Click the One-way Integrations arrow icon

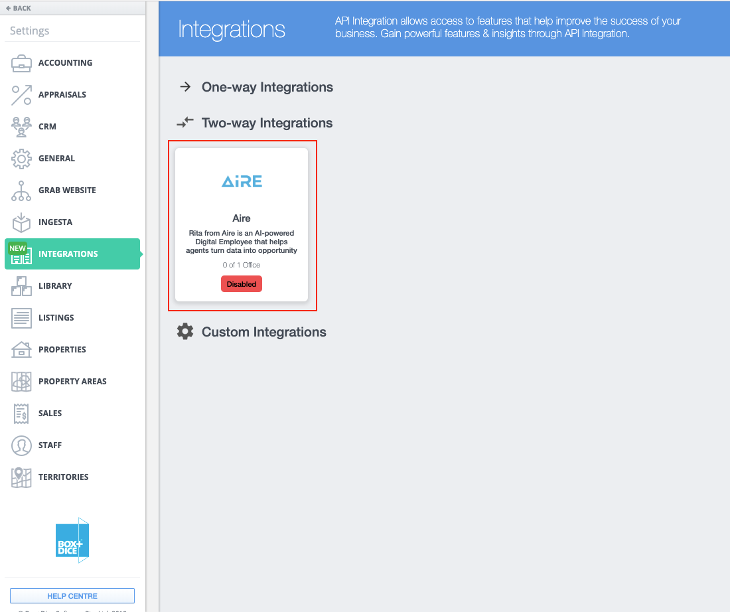pos(185,87)
